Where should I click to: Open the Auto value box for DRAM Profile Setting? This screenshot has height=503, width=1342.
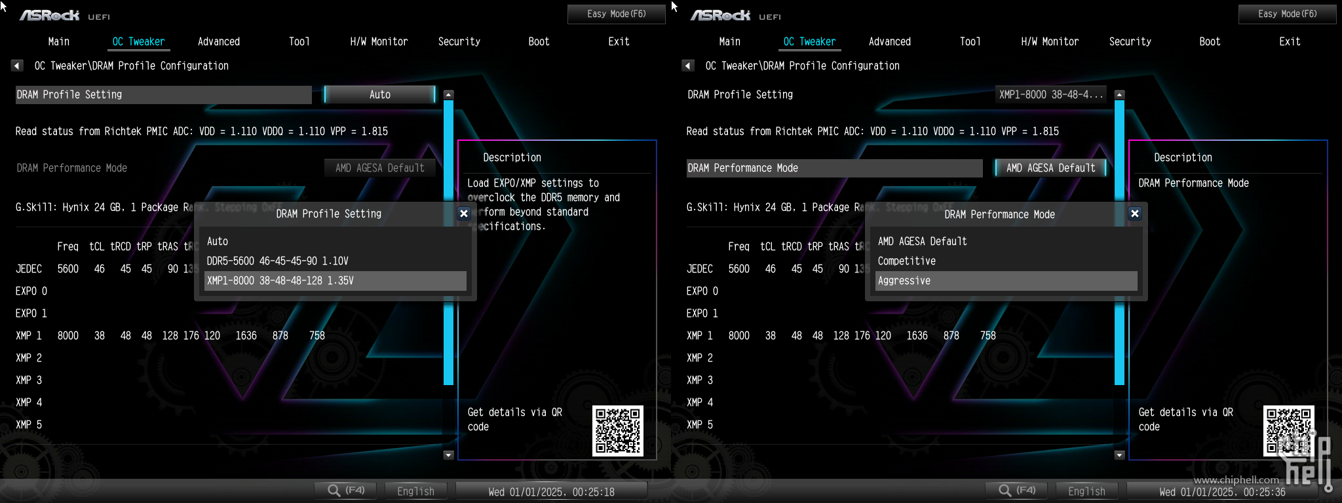click(x=379, y=94)
